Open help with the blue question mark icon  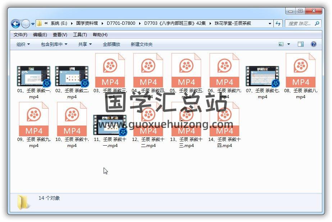pyautogui.click(x=313, y=44)
